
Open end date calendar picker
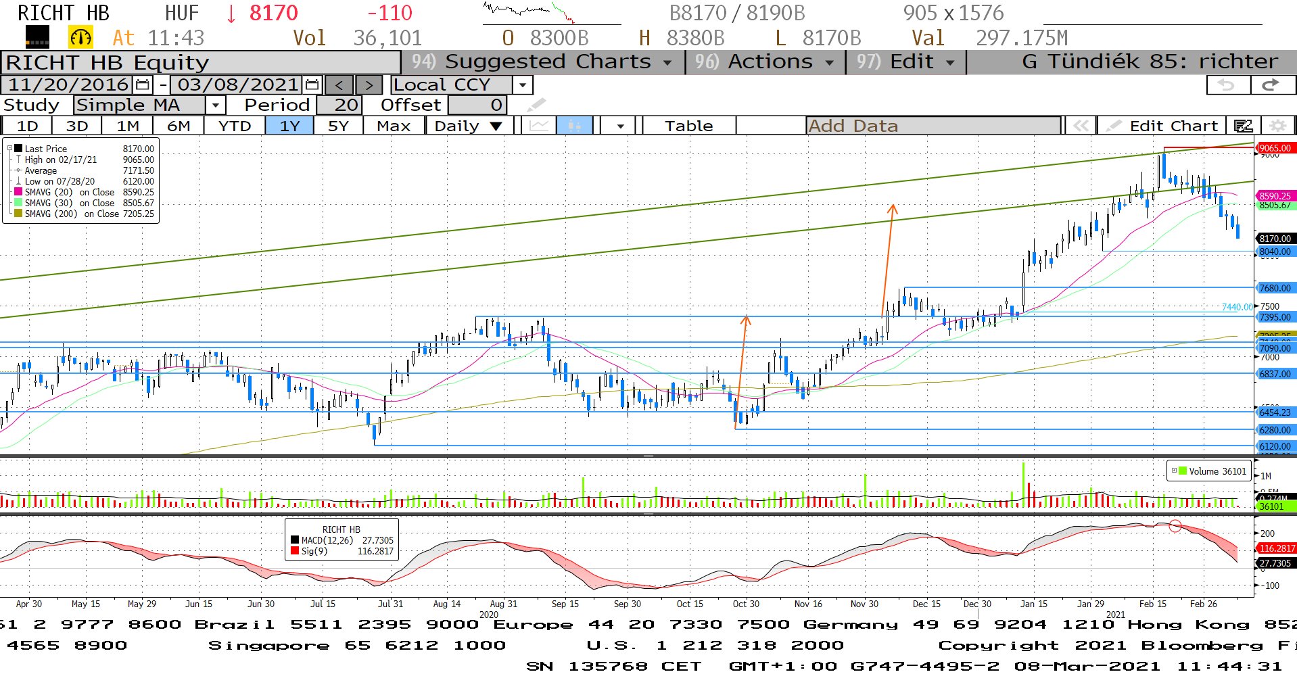click(x=312, y=85)
